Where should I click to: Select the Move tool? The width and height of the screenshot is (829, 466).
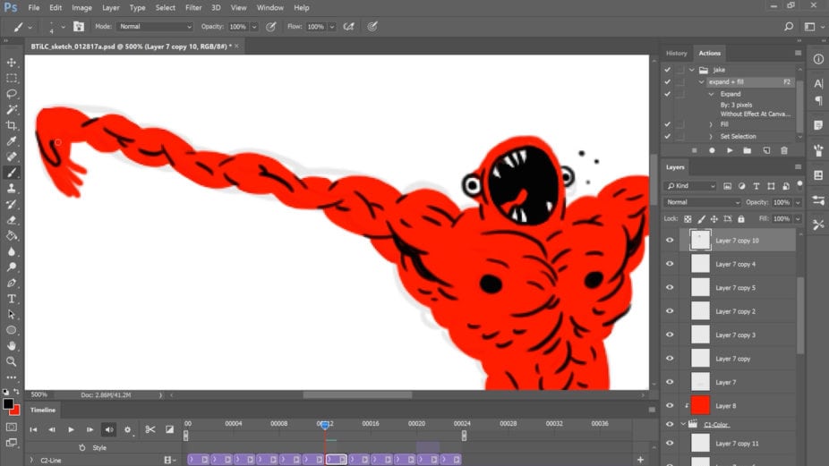tap(11, 63)
